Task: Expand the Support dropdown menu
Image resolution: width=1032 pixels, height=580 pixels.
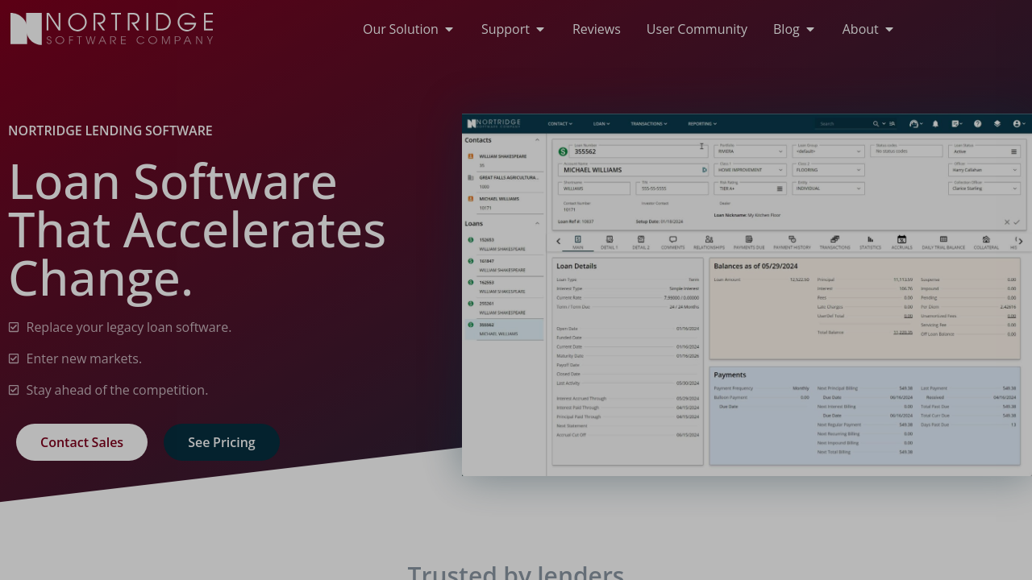Action: 513,29
